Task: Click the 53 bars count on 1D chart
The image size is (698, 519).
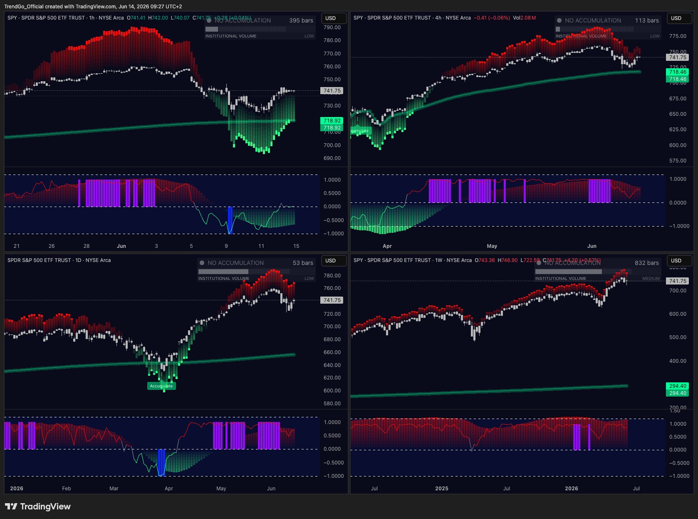Action: pyautogui.click(x=303, y=263)
